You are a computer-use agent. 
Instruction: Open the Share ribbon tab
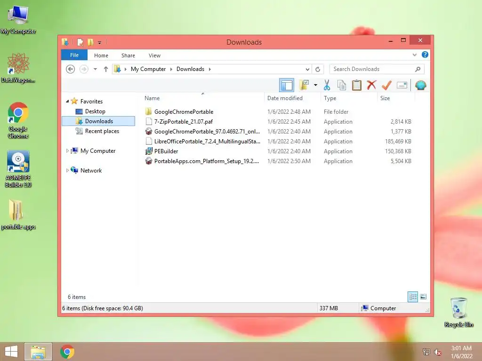[x=128, y=55]
